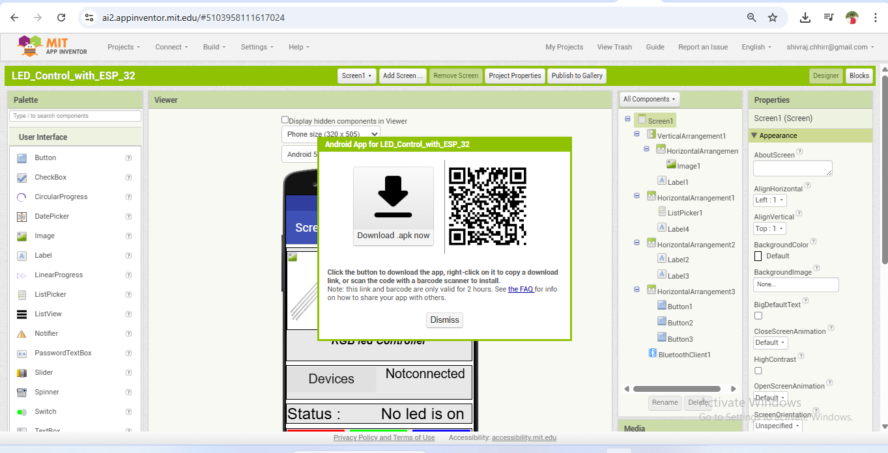
Task: Click the MIT App Inventor logo
Action: 51,47
